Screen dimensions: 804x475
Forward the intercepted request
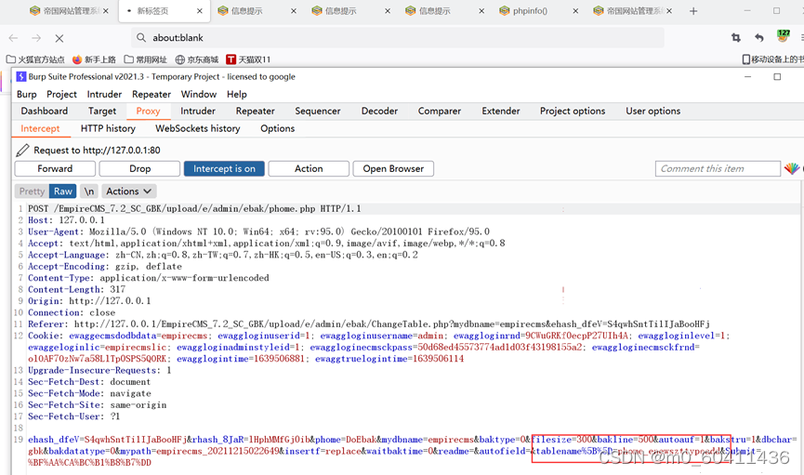click(55, 169)
